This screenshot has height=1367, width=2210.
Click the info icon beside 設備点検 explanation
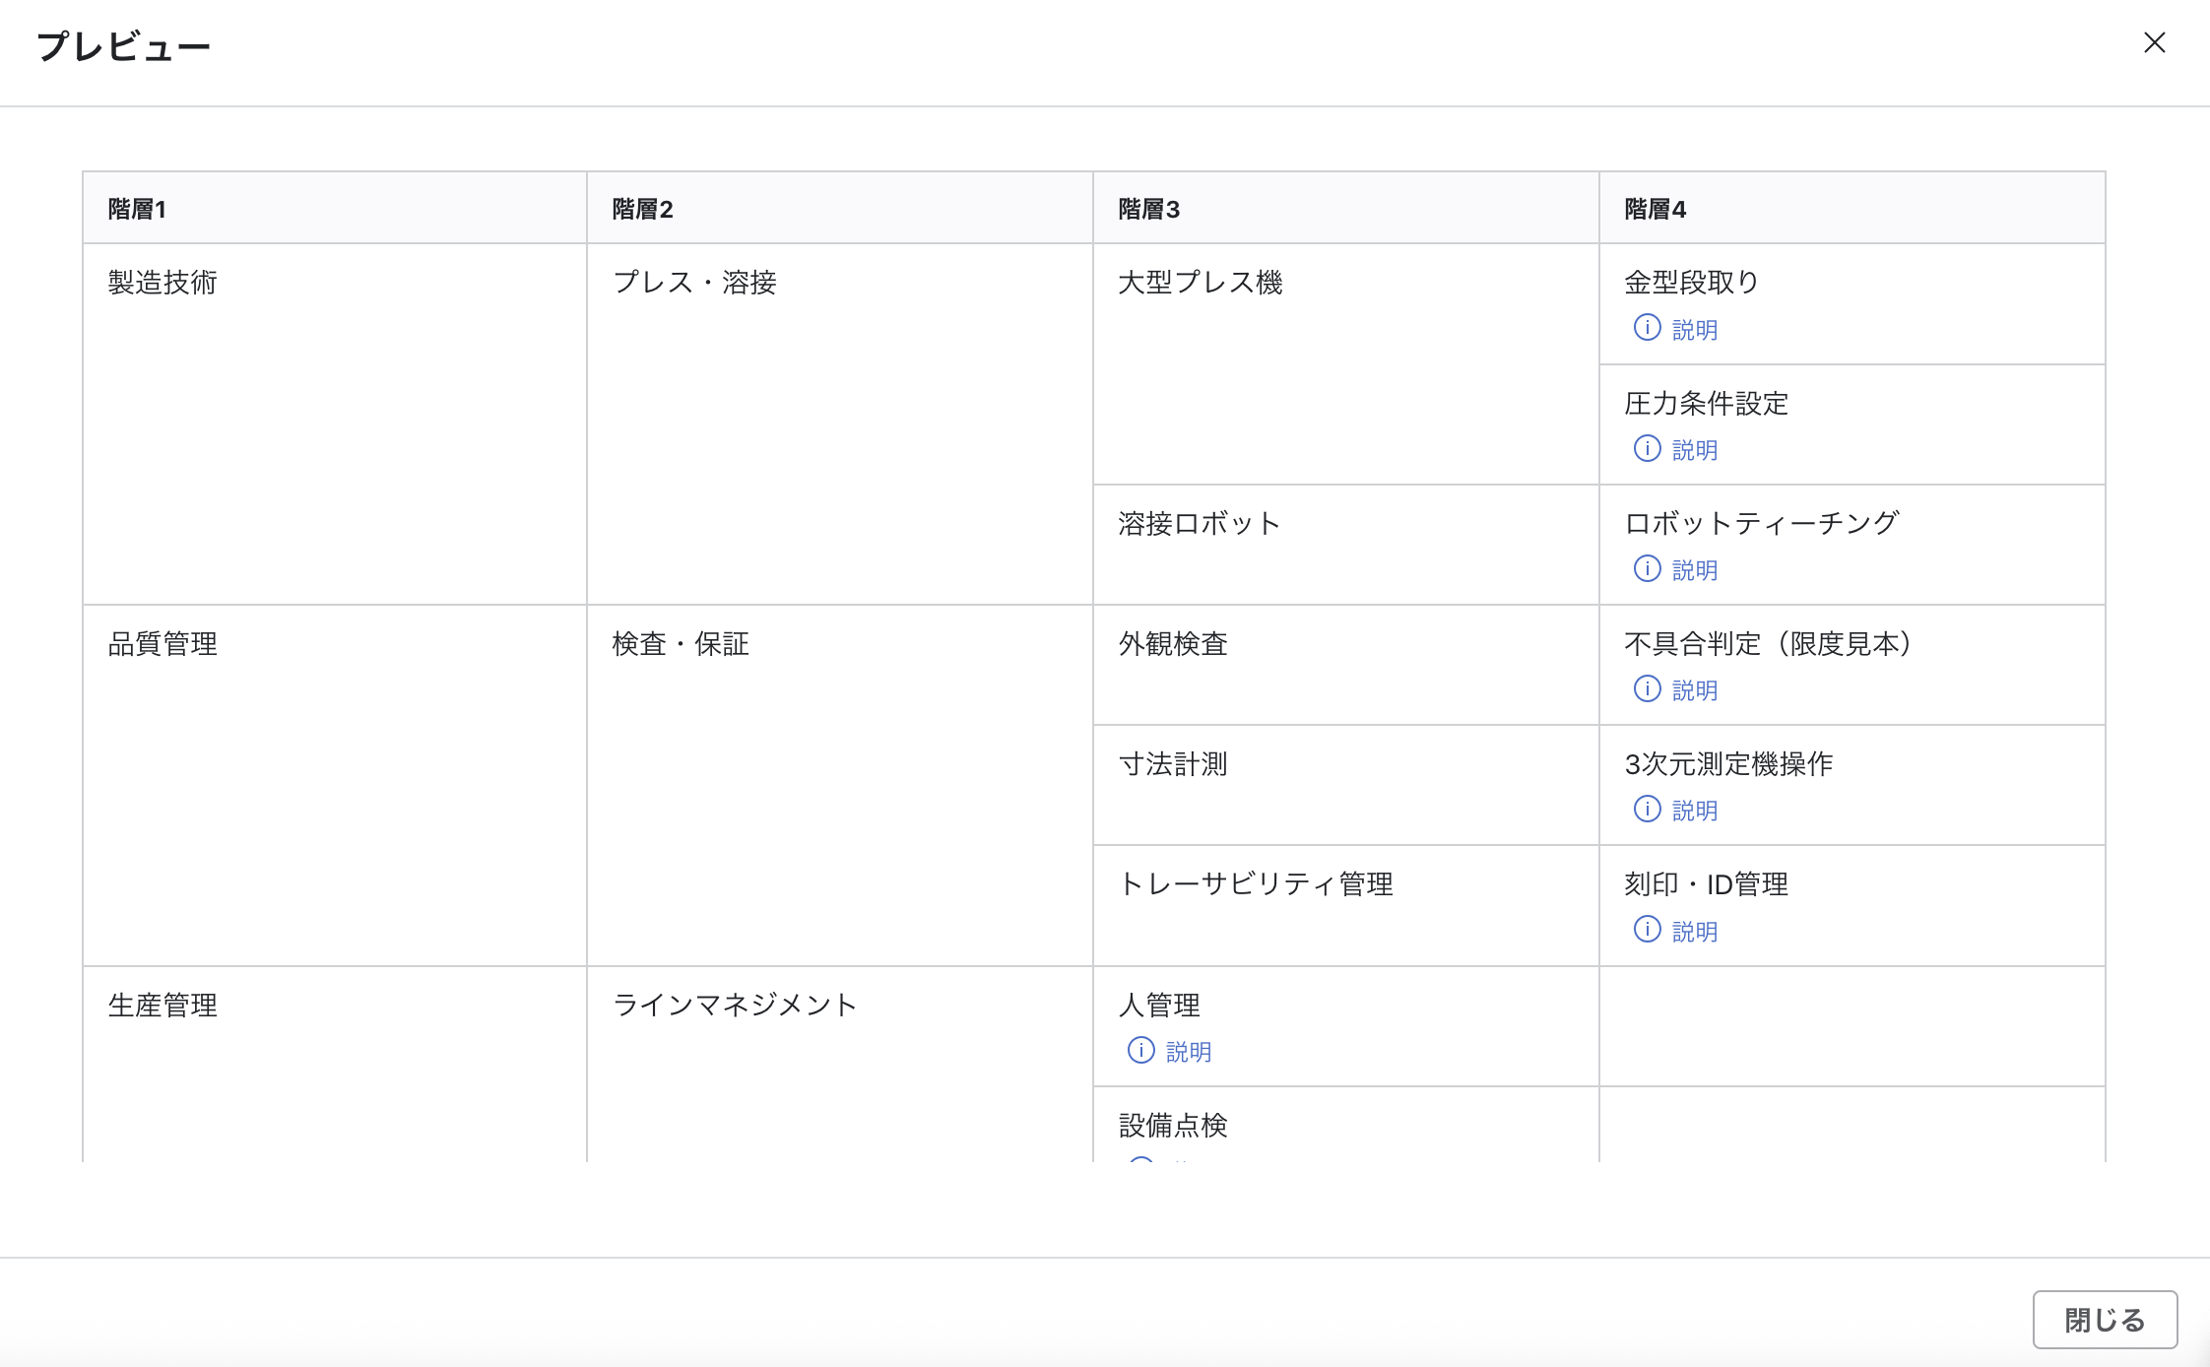[1140, 1167]
